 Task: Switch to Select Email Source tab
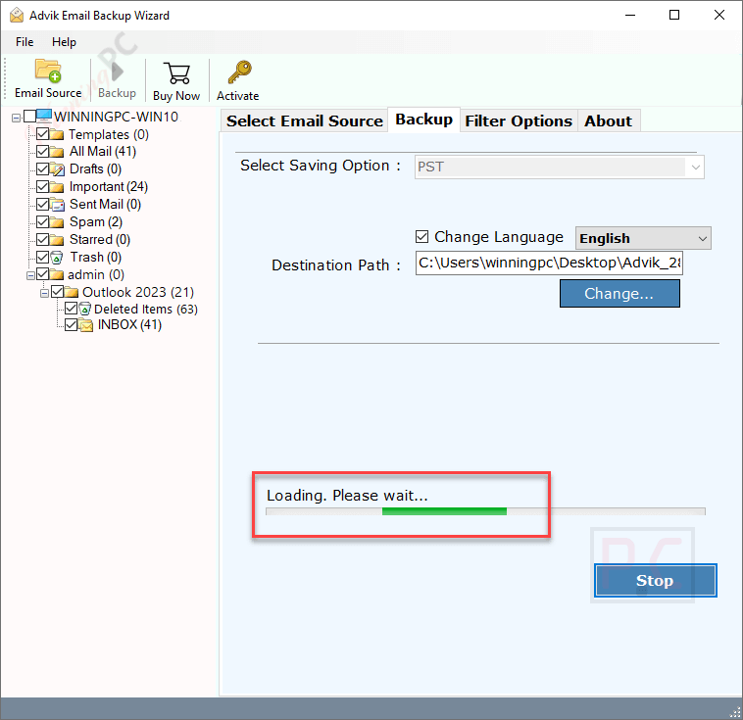tap(304, 120)
